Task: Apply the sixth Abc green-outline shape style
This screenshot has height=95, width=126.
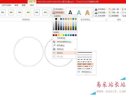Action: (45, 12)
